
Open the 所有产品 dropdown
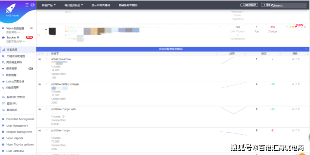49,5
